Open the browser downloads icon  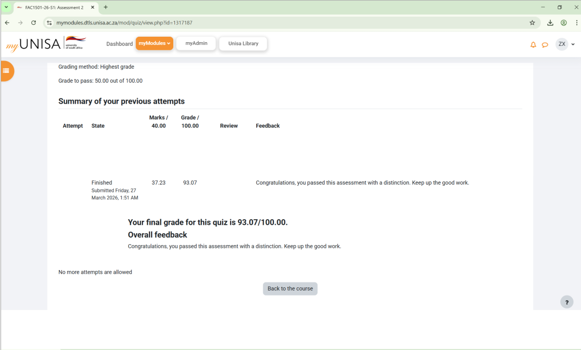550,23
